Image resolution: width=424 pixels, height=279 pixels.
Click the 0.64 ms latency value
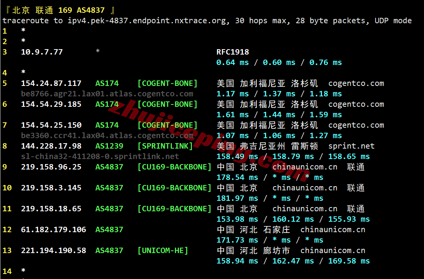click(x=232, y=63)
